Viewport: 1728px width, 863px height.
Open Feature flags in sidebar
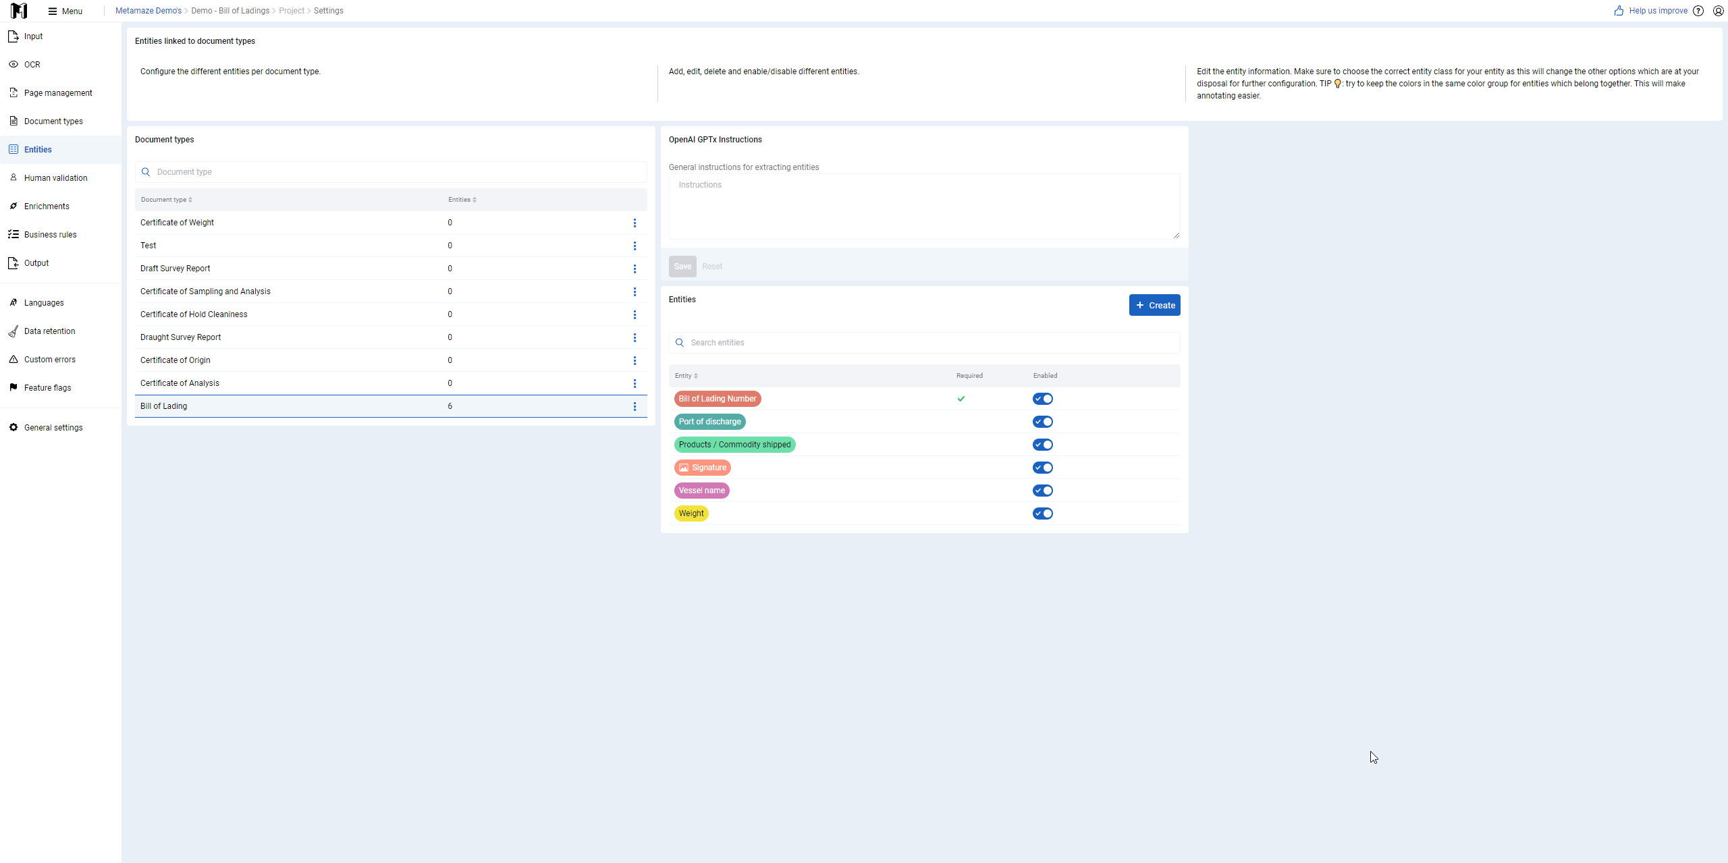pos(61,388)
